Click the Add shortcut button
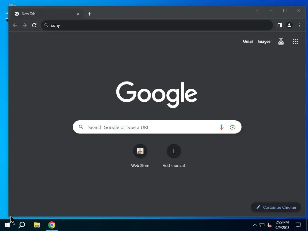 click(x=174, y=156)
